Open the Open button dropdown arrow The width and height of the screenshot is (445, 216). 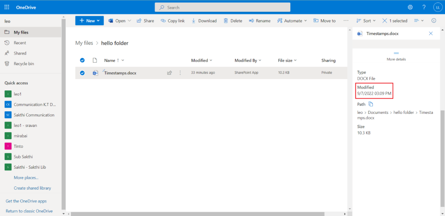point(130,21)
